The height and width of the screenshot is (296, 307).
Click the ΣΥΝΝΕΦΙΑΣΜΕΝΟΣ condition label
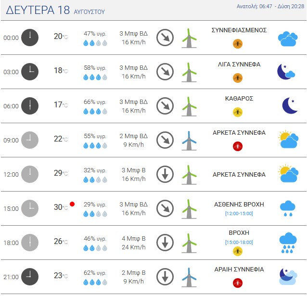tap(239, 30)
